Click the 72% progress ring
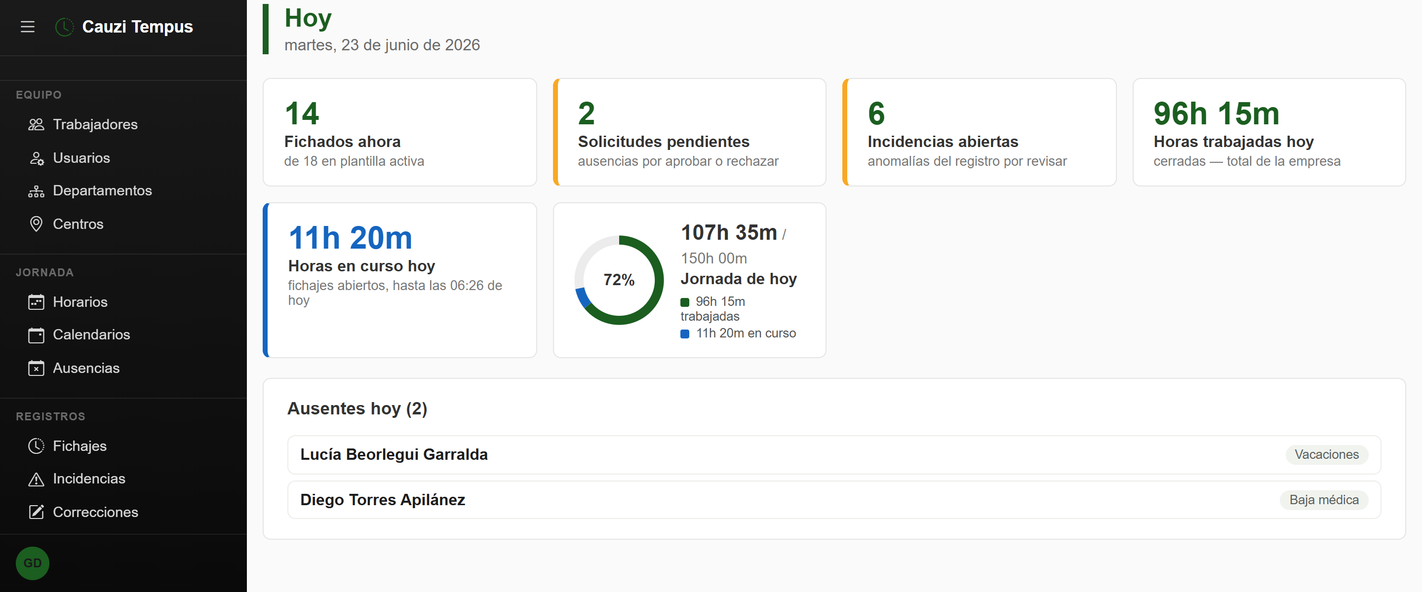 pos(619,280)
